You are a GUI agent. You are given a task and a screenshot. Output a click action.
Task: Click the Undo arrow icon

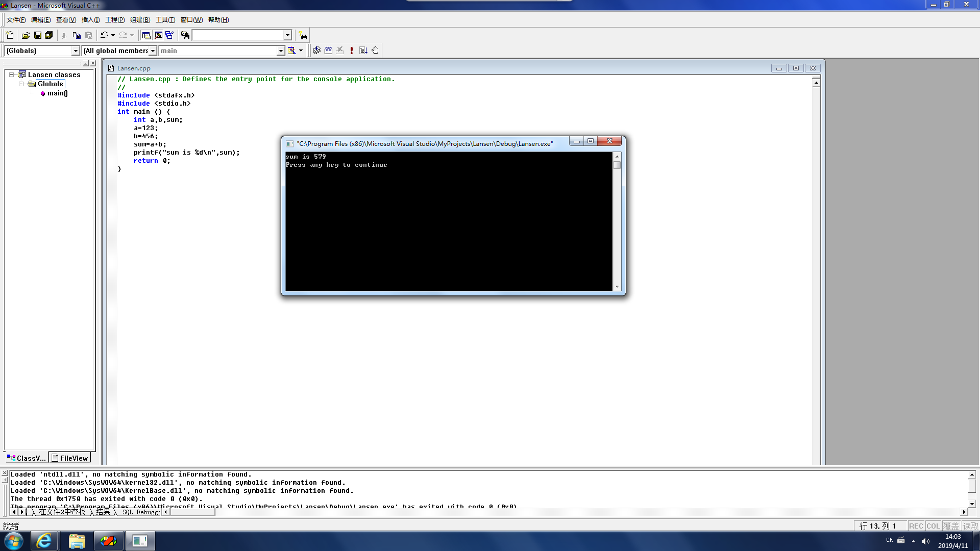(x=104, y=35)
